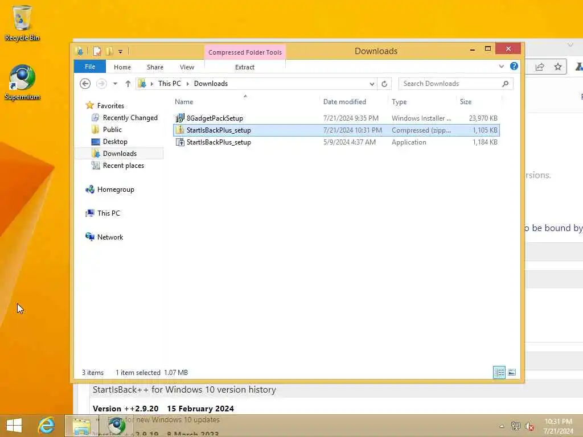Open the Recycle Bin desktop icon

click(x=22, y=22)
